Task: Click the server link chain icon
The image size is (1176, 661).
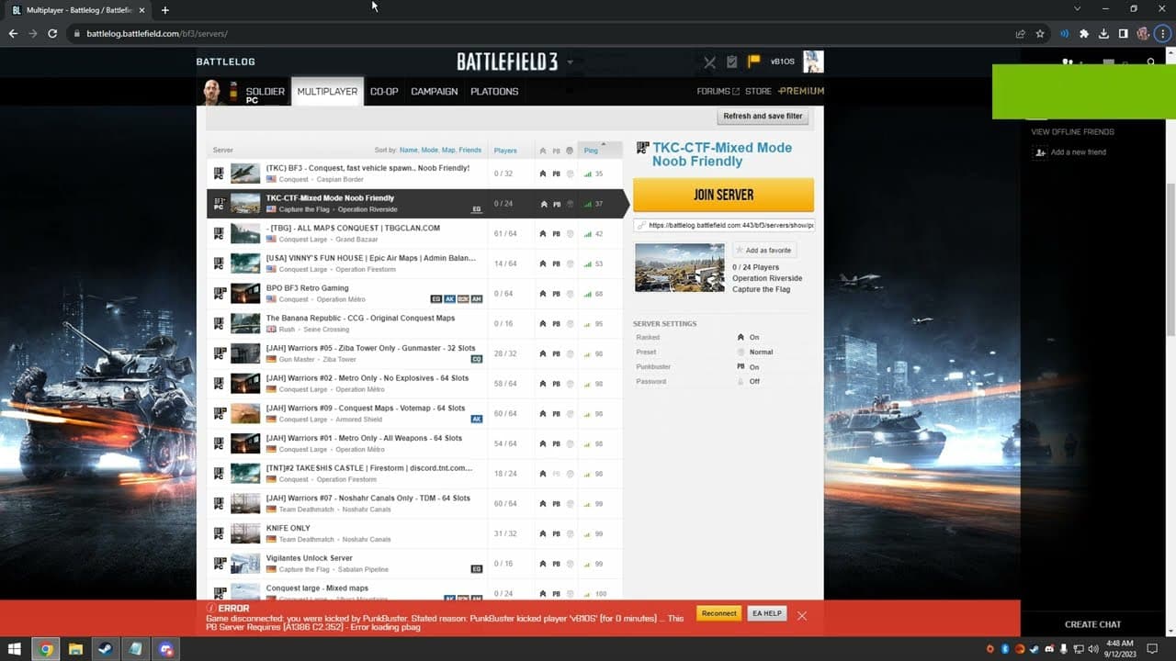Action: coord(640,225)
